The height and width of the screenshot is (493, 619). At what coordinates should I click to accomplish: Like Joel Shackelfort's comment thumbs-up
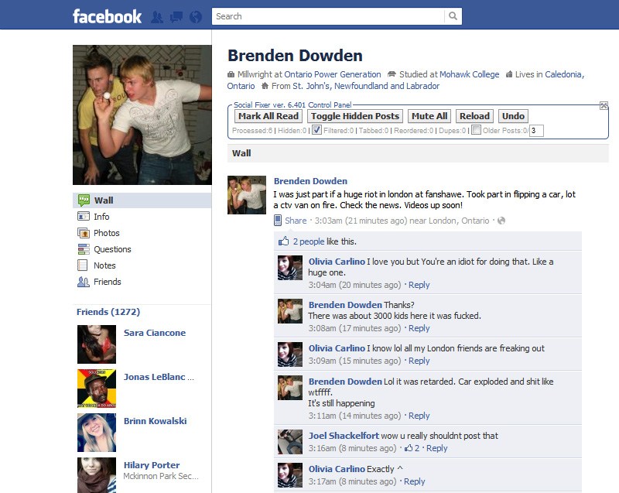(409, 448)
